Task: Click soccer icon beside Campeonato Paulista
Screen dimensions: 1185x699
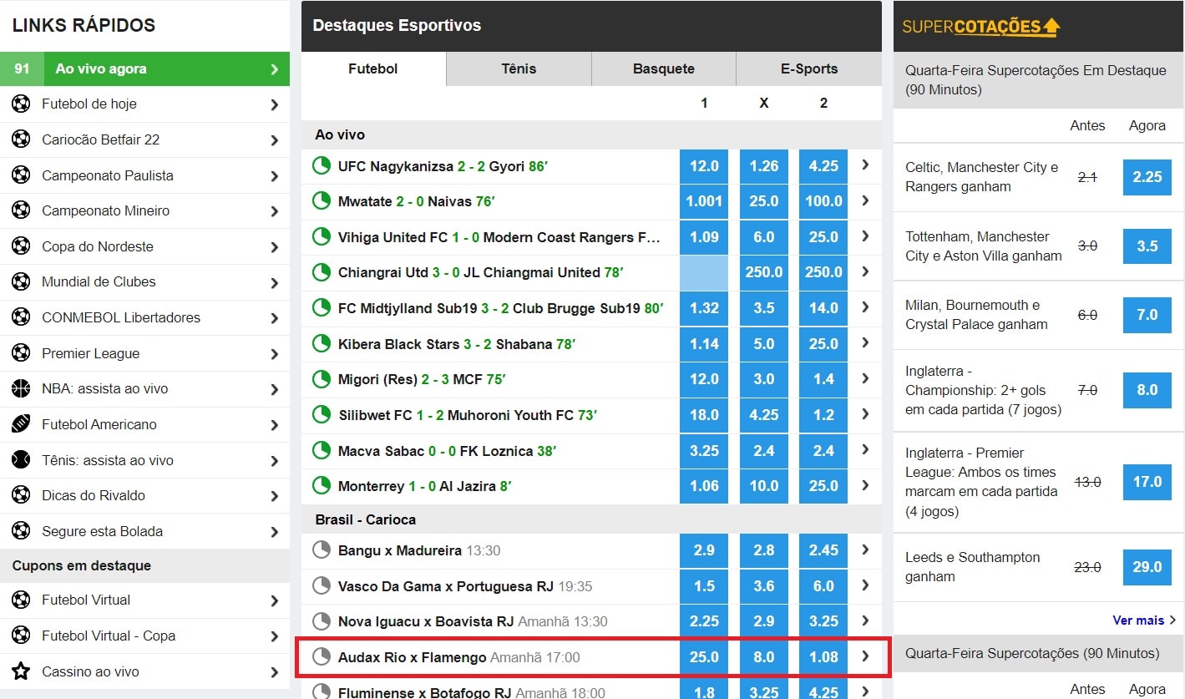Action: [x=21, y=175]
